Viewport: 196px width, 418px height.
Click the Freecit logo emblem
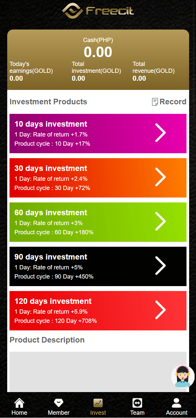[73, 11]
